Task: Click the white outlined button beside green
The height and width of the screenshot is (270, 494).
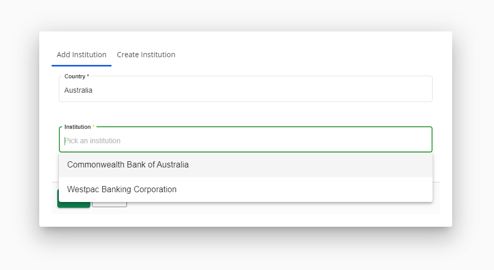Action: [x=109, y=205]
